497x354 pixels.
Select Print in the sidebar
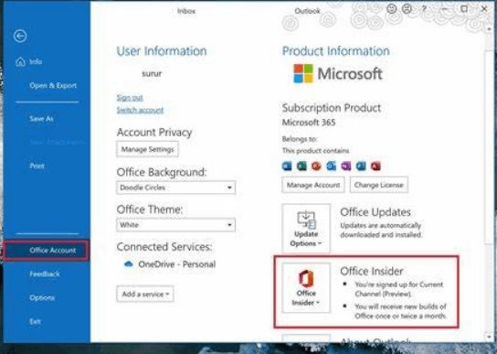tap(37, 166)
